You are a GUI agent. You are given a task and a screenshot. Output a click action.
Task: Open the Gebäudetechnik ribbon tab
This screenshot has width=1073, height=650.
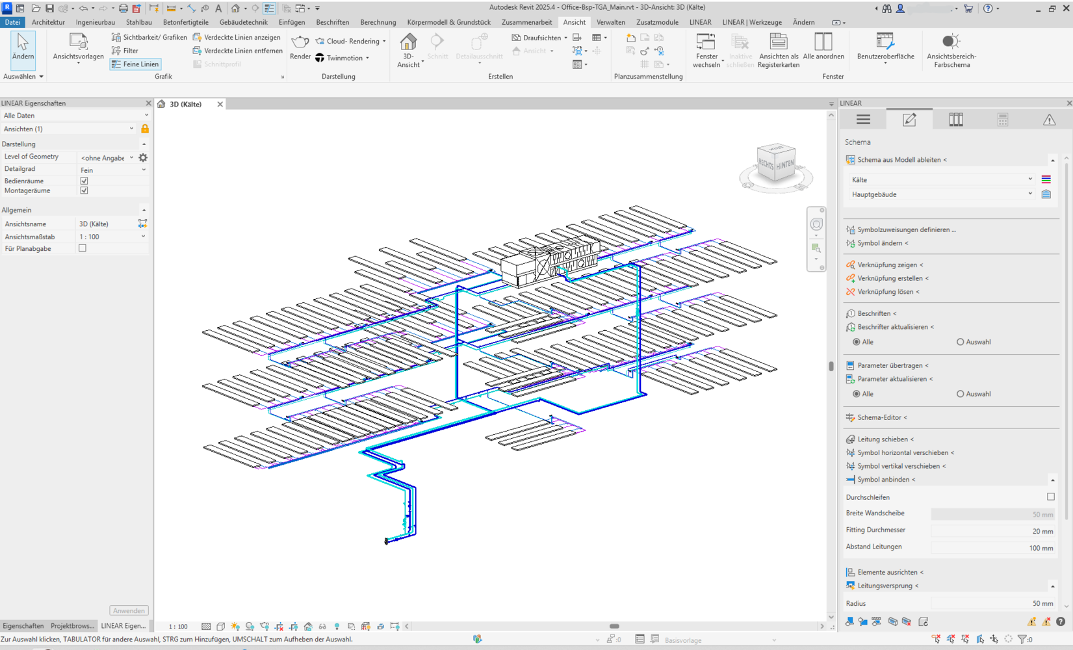243,22
